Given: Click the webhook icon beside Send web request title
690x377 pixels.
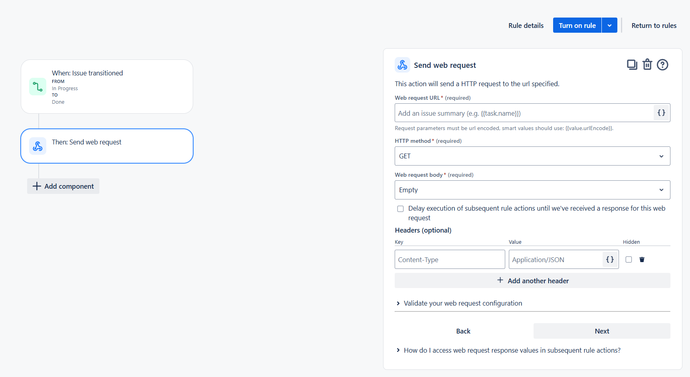Looking at the screenshot, I should click(402, 64).
